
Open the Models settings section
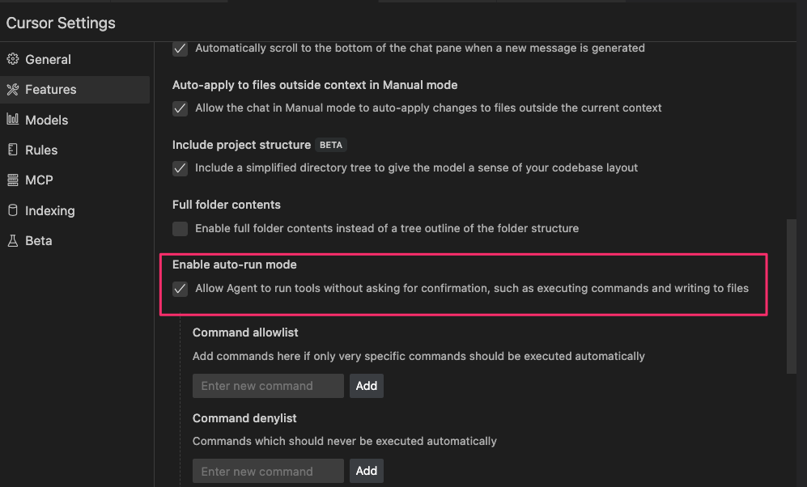point(47,120)
